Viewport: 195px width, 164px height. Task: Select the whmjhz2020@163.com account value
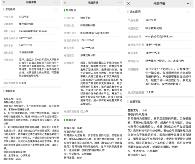(x=160, y=37)
